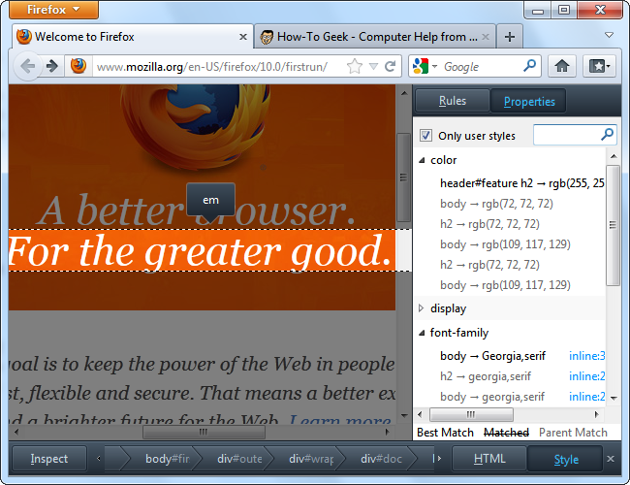This screenshot has height=485, width=630.
Task: Click page scroll right arrow
Action: pos(387,433)
